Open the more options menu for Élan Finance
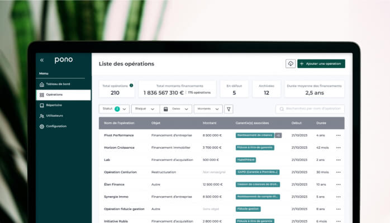Image resolution: width=390 pixels, height=223 pixels. click(x=338, y=184)
